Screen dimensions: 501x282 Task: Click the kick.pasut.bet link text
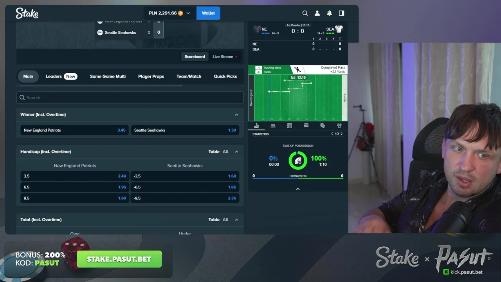coord(466,272)
